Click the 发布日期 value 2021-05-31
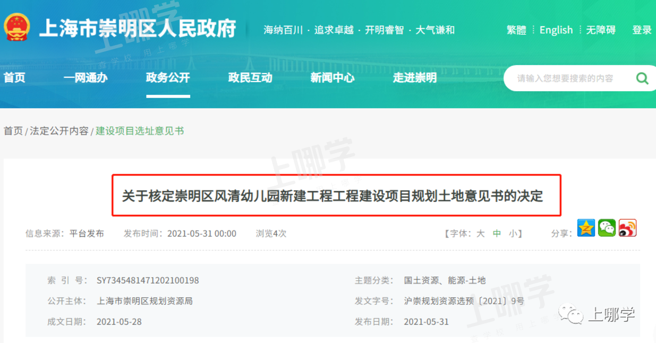The height and width of the screenshot is (343, 656). click(426, 322)
